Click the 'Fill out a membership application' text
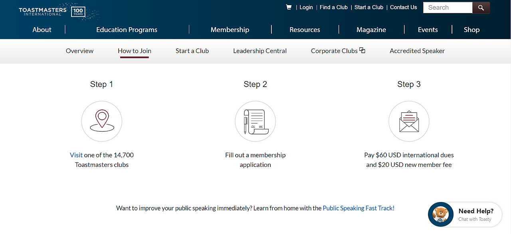The width and height of the screenshot is (511, 234). [x=255, y=160]
